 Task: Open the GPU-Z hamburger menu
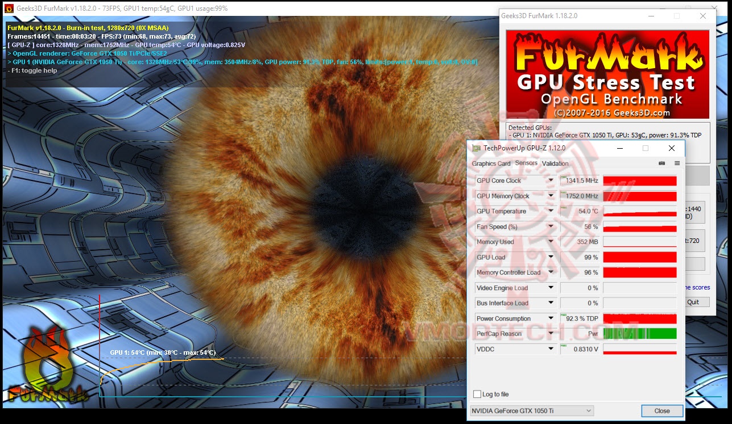(x=677, y=163)
